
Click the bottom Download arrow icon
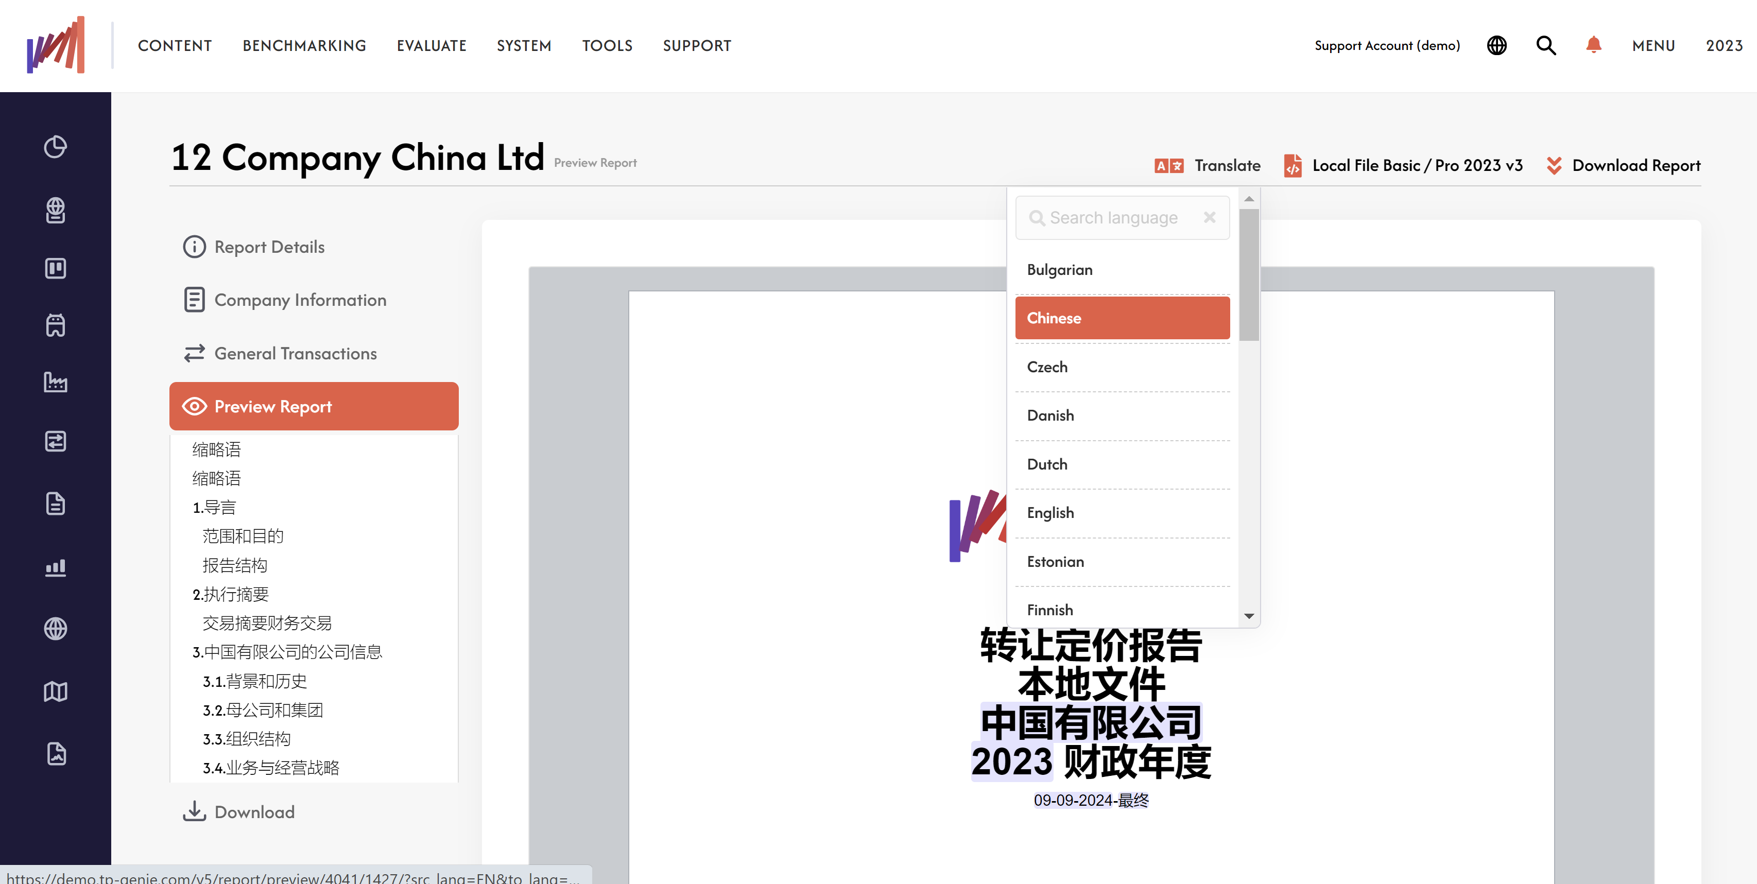tap(194, 811)
